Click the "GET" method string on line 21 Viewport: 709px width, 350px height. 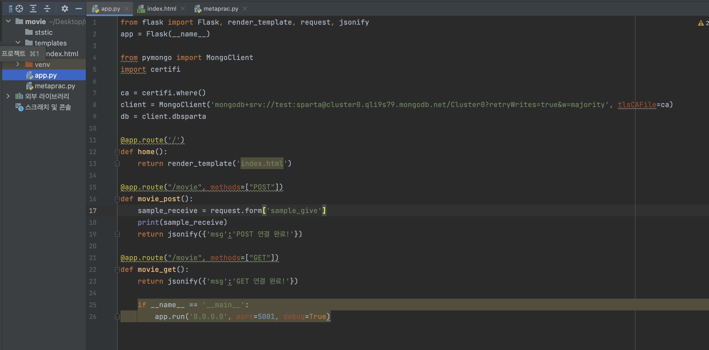coord(260,258)
